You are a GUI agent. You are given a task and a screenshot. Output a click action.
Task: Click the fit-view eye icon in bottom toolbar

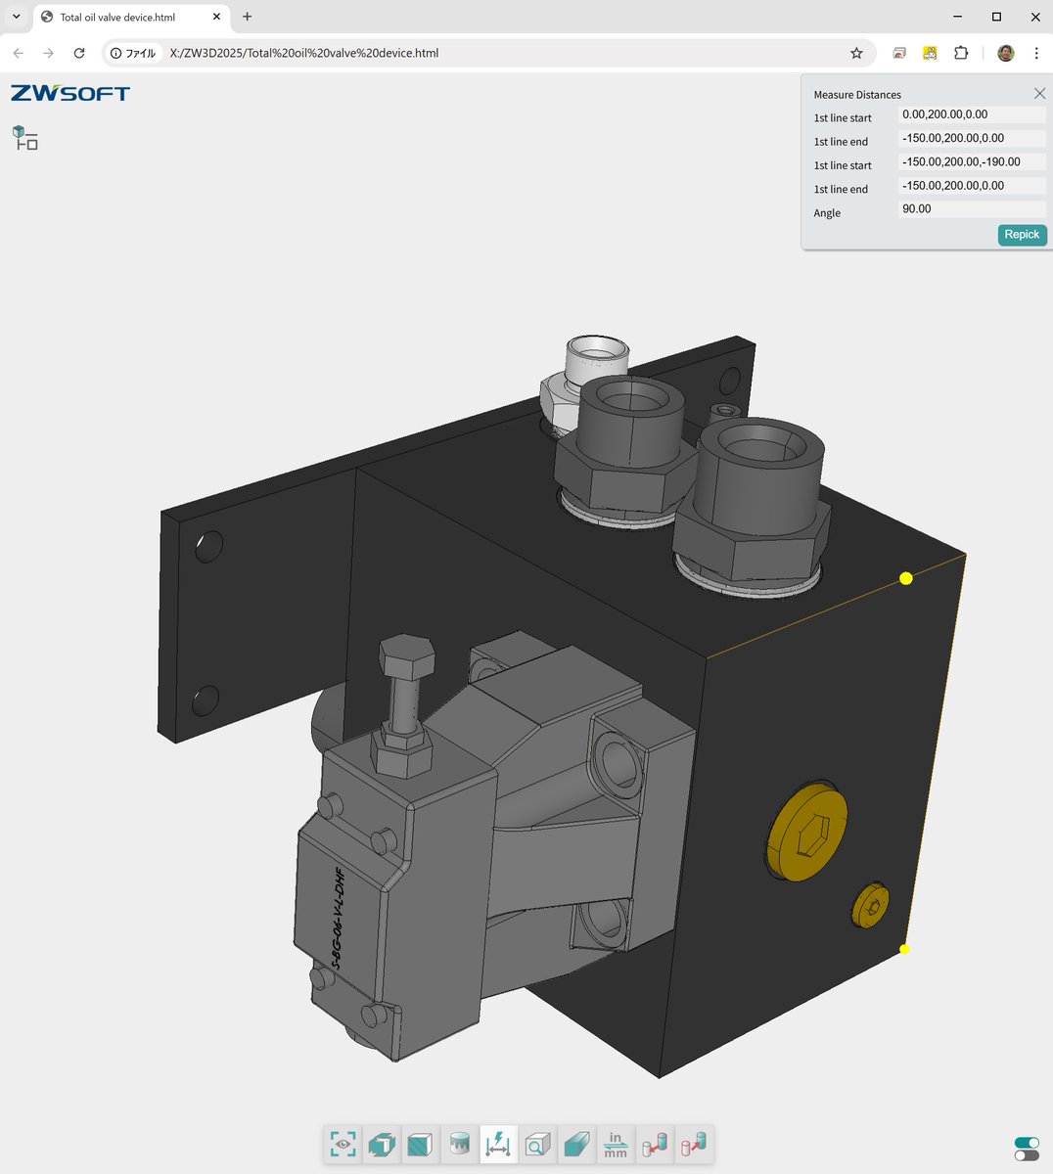pos(343,1144)
